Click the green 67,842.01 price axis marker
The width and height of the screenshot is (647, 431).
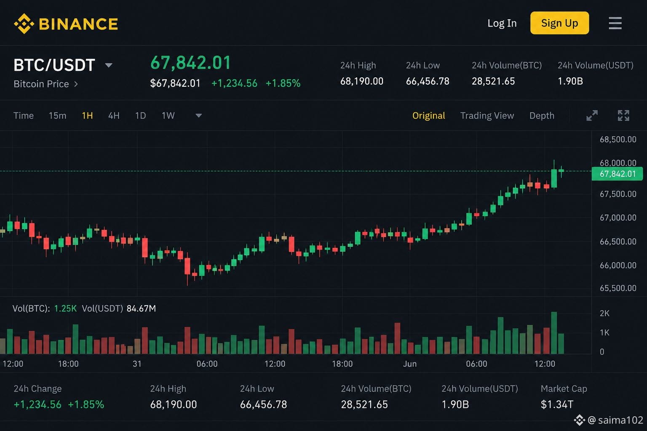(x=617, y=174)
